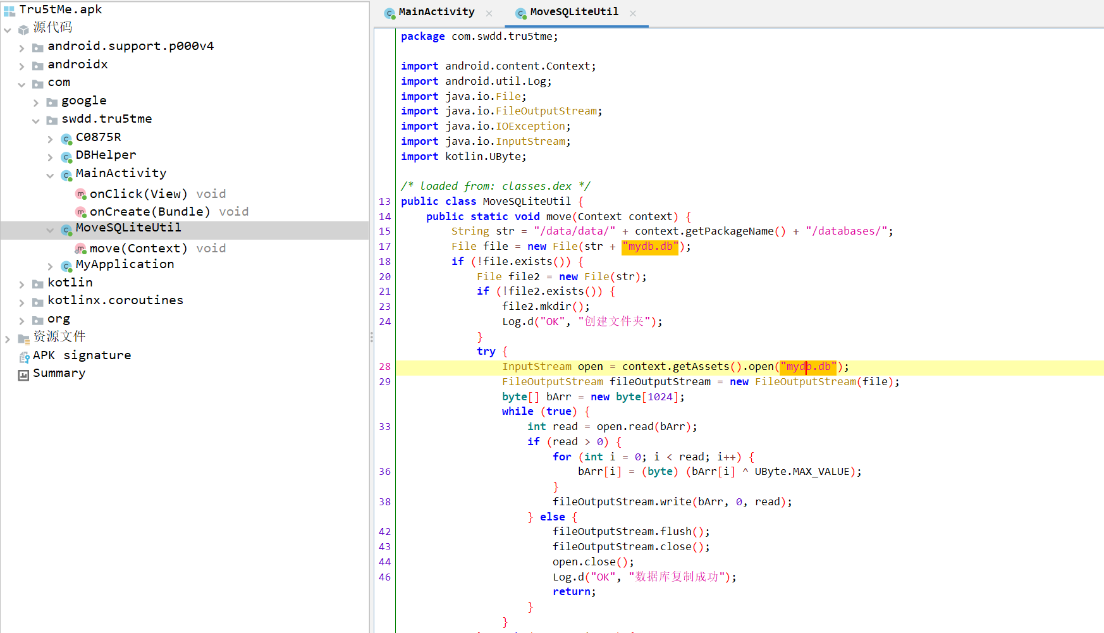
Task: Click UByte.MAX_VALUE on line 36
Action: pos(802,472)
